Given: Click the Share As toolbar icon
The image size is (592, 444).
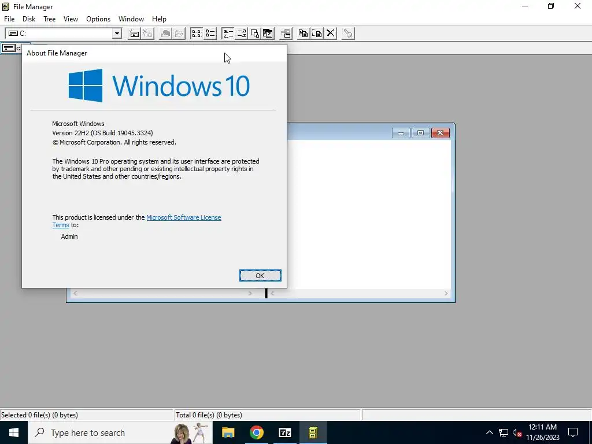Looking at the screenshot, I should point(165,33).
